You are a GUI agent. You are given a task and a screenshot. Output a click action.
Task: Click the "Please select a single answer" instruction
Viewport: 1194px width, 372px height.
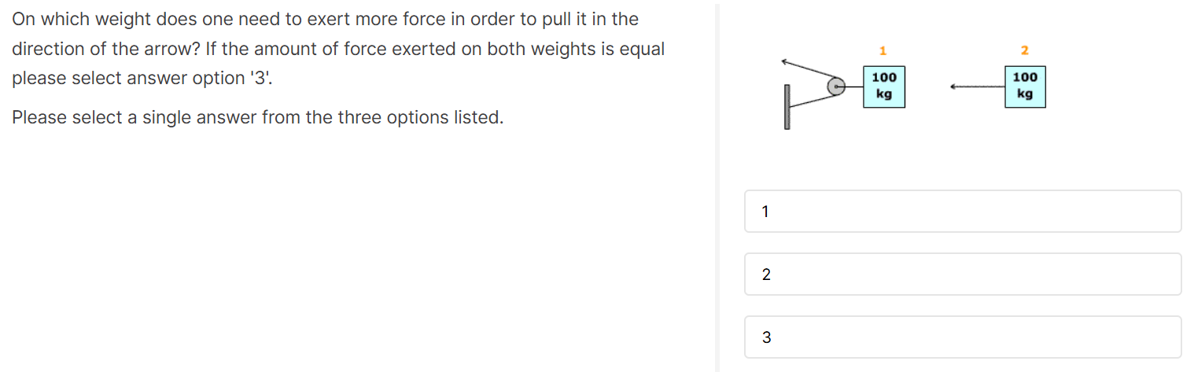(257, 118)
